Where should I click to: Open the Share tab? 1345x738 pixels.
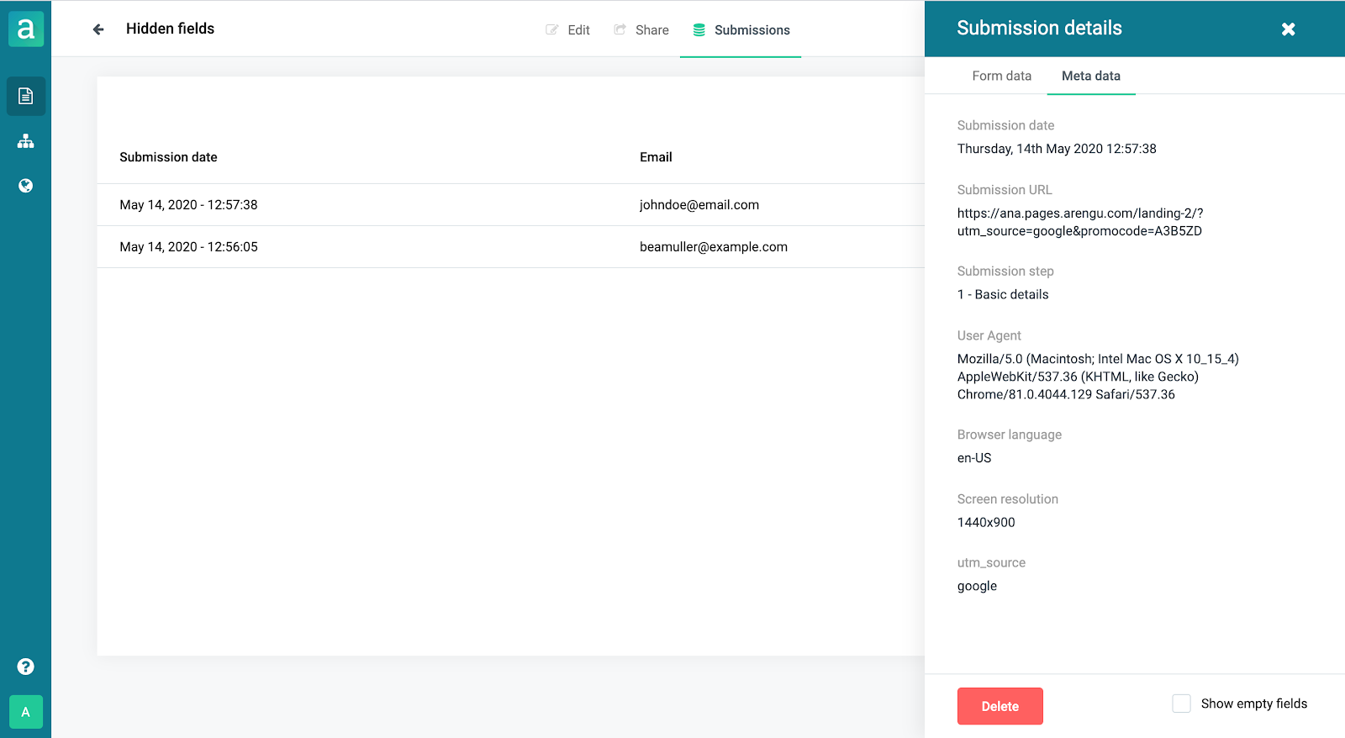pos(641,30)
